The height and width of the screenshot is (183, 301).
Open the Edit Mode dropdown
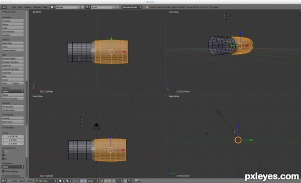click(46, 180)
